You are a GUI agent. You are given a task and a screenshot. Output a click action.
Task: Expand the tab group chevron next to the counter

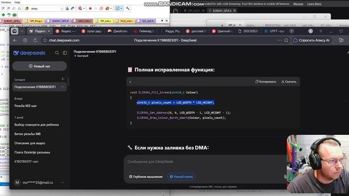coord(22,31)
